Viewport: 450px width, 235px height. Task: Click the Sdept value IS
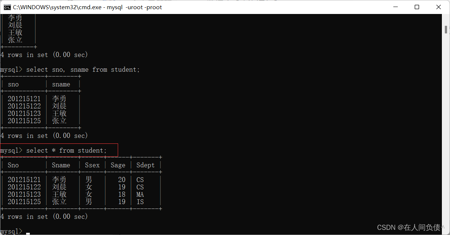pos(140,202)
